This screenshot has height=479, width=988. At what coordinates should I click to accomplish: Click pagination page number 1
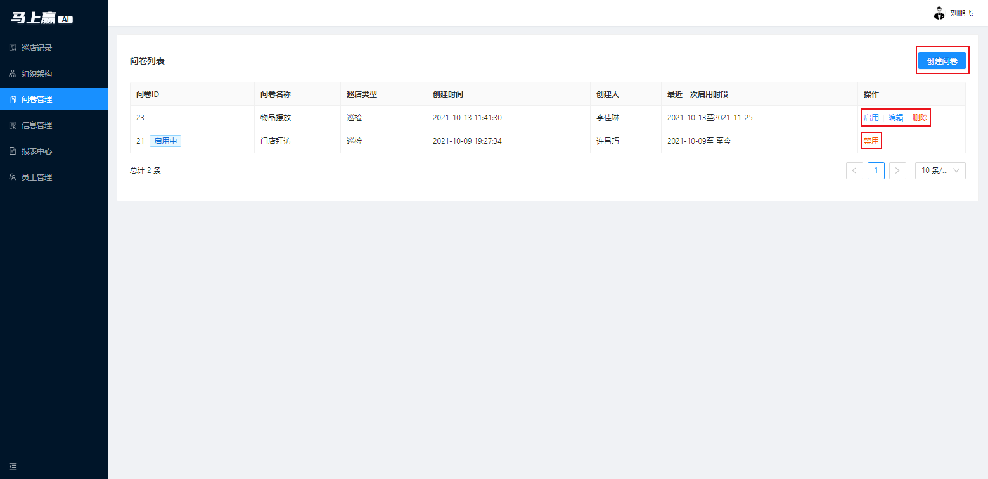(876, 170)
